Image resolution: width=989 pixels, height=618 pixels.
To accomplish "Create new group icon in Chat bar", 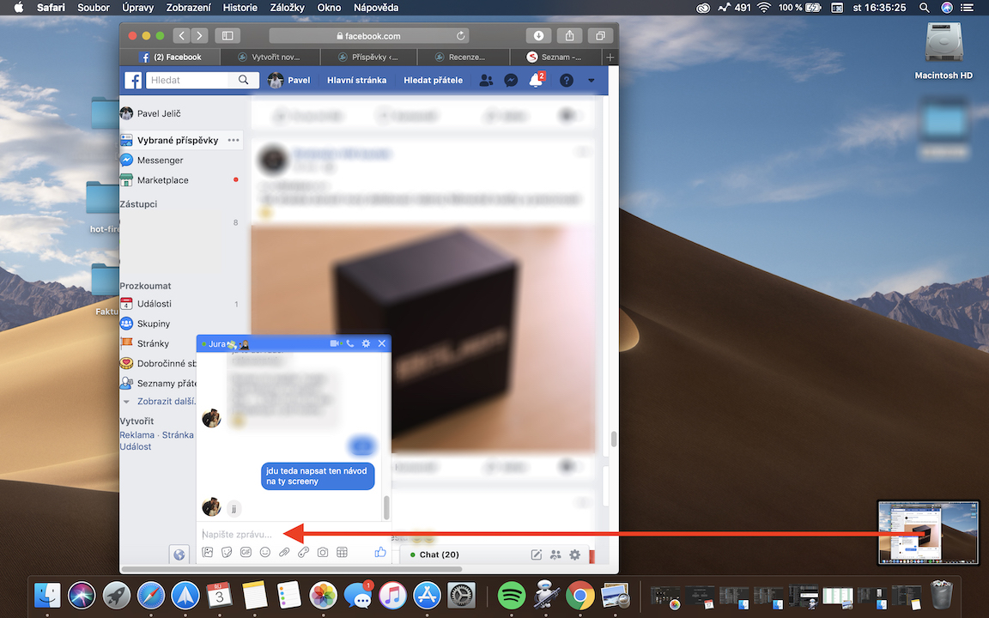I will tap(555, 555).
